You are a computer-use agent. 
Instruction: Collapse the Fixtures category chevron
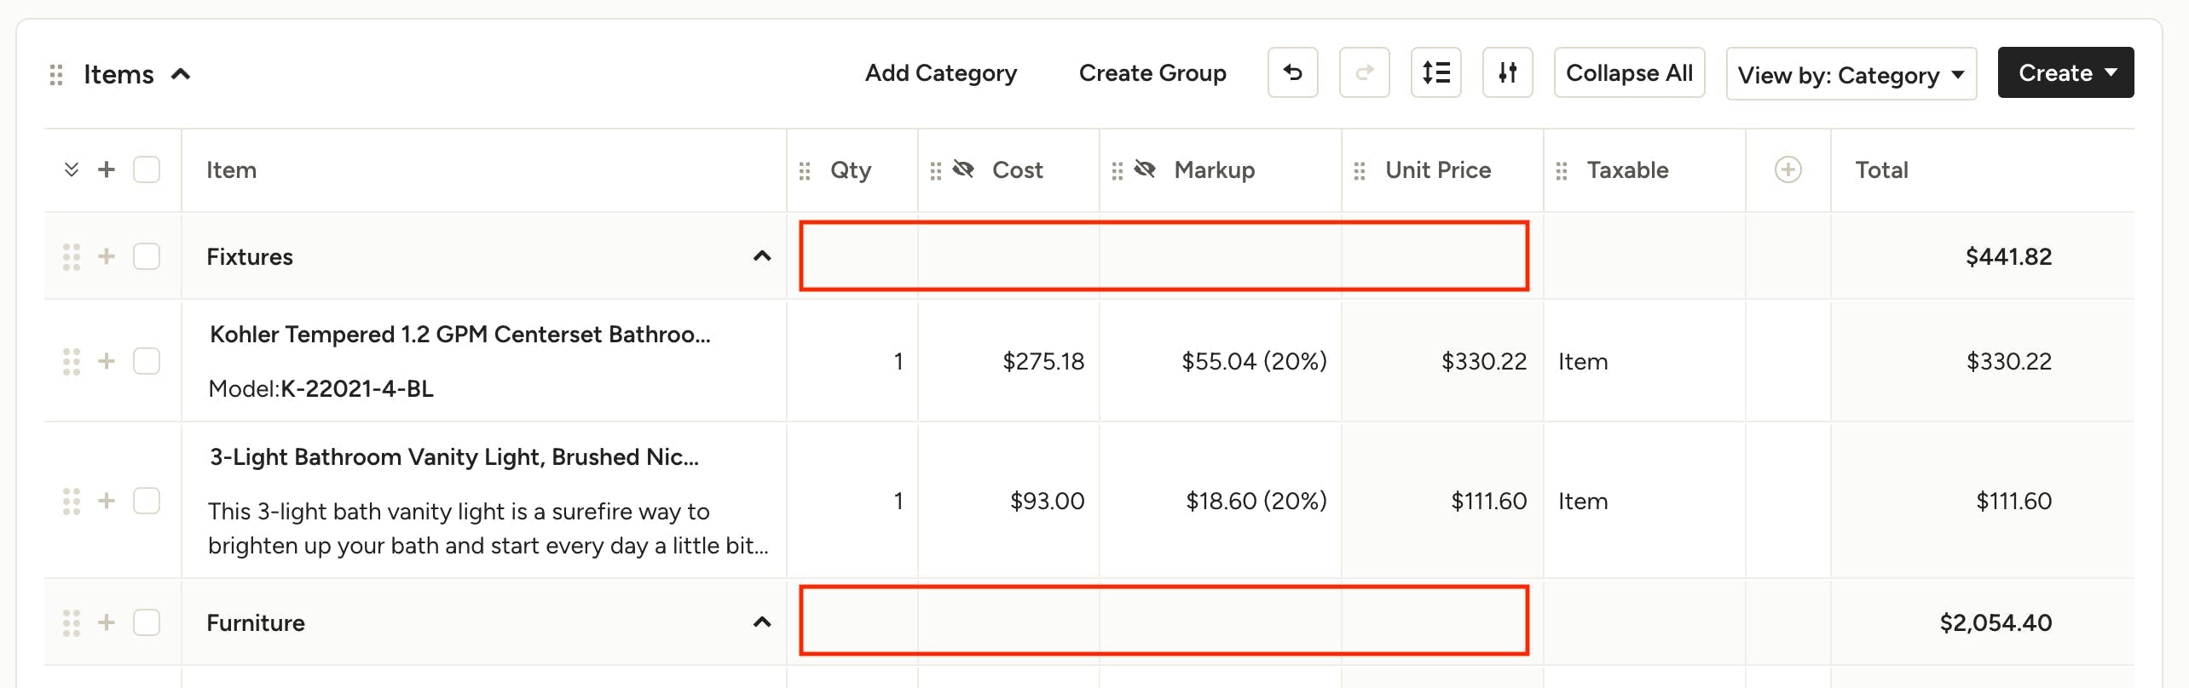pos(762,256)
